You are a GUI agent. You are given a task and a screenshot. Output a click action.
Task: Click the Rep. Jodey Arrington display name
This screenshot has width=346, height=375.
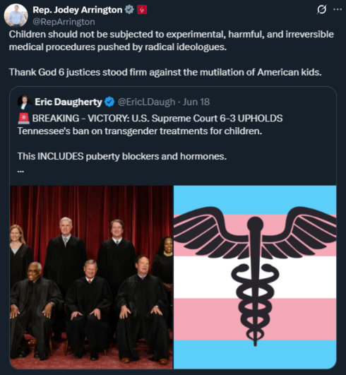(78, 10)
